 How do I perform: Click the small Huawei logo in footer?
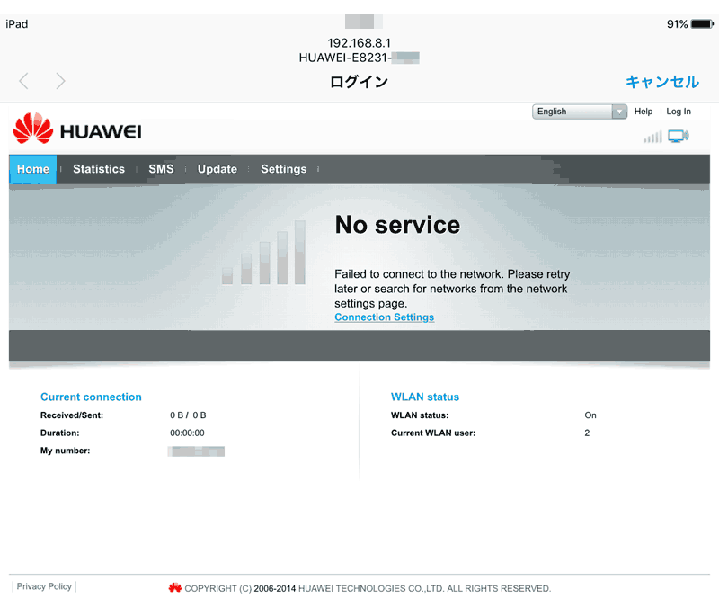tap(174, 588)
